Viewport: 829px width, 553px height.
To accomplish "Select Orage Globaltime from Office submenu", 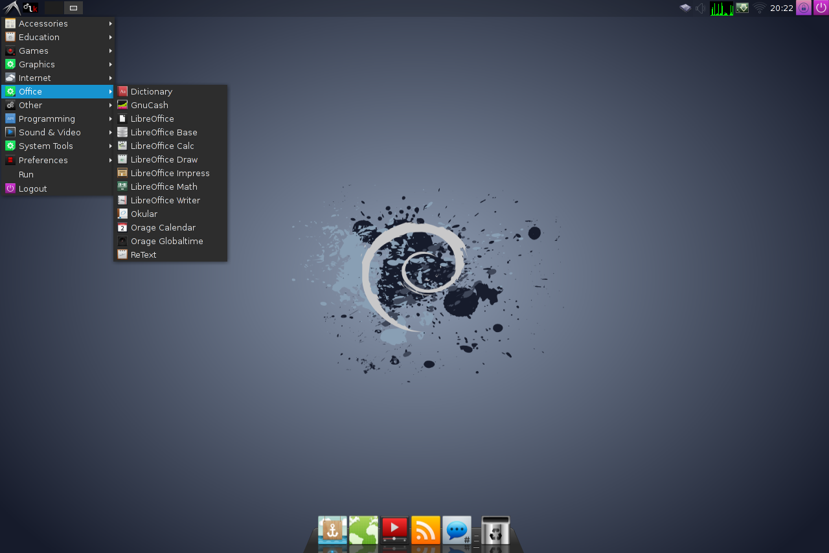I will 170,241.
